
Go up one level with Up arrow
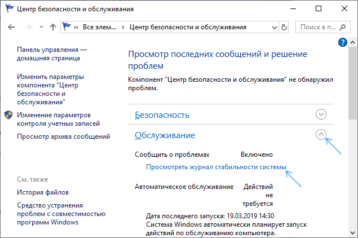pyautogui.click(x=53, y=27)
